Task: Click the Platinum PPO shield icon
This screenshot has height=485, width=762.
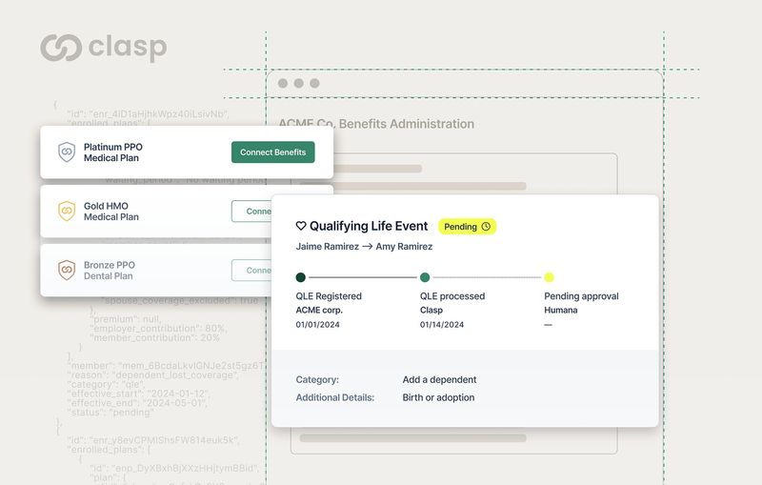Action: coord(67,152)
